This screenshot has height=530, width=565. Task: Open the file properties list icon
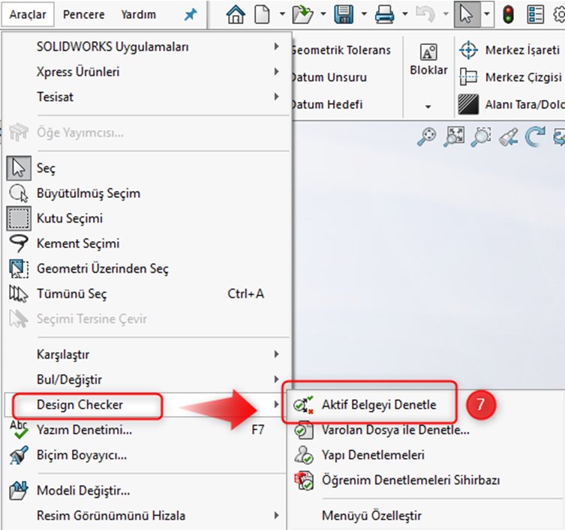(x=535, y=15)
